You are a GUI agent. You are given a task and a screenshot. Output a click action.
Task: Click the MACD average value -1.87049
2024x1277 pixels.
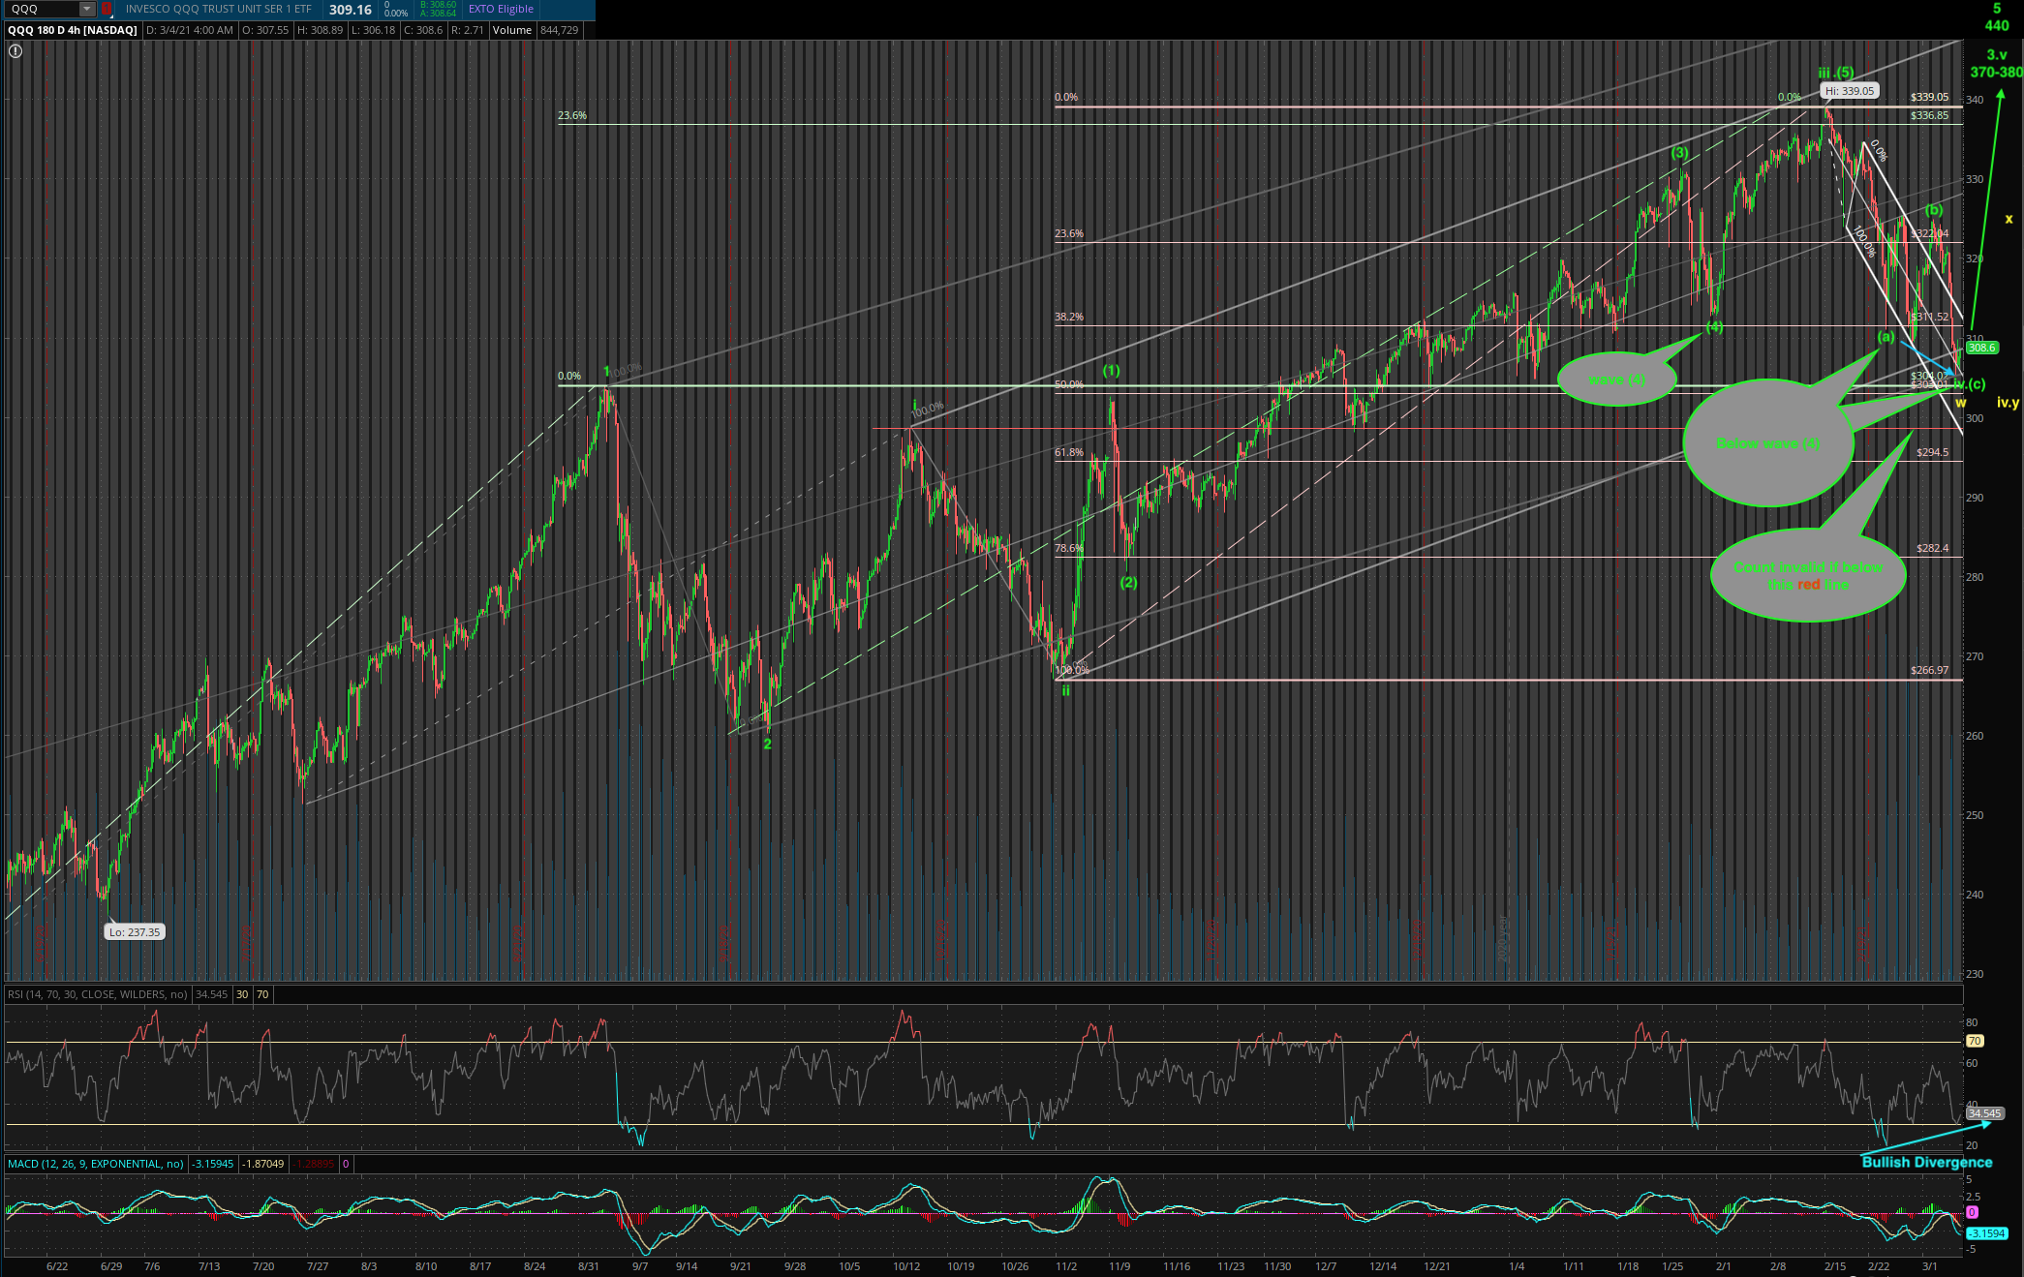263,1164
